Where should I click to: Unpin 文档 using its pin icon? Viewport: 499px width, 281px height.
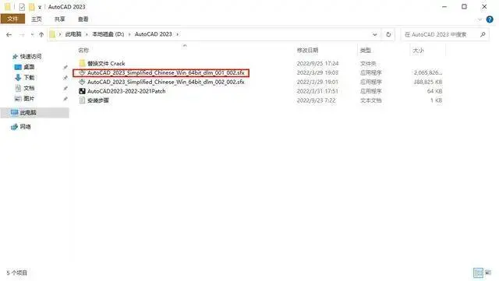tap(65, 89)
